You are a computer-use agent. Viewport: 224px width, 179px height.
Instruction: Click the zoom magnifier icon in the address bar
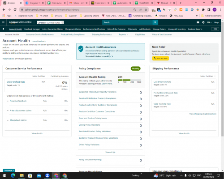point(135,10)
